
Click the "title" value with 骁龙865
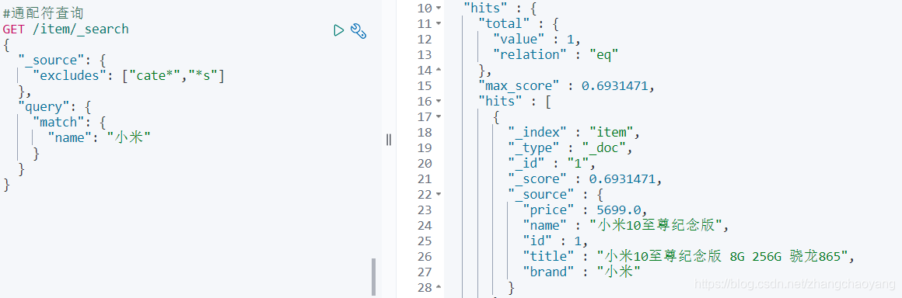722,257
